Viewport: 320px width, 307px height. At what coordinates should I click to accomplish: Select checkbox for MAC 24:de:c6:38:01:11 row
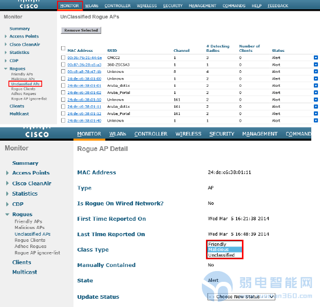click(63, 107)
